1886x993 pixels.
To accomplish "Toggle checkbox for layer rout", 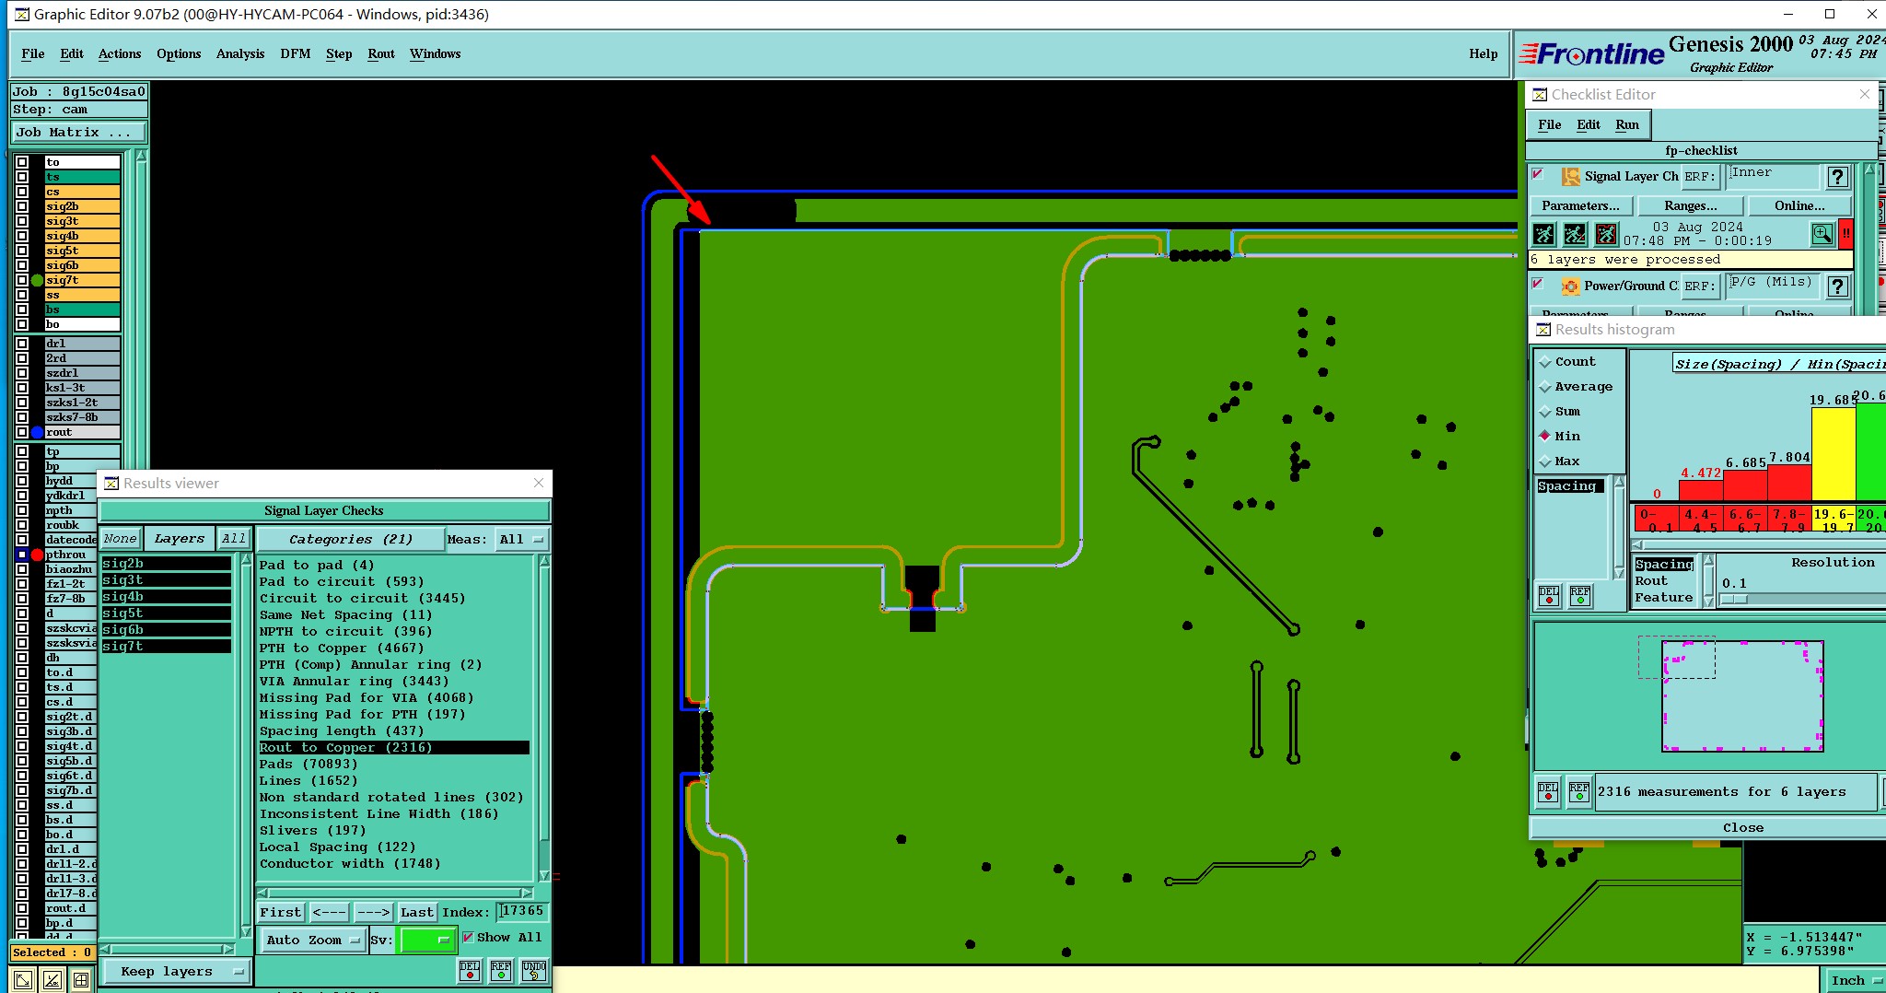I will (x=22, y=432).
